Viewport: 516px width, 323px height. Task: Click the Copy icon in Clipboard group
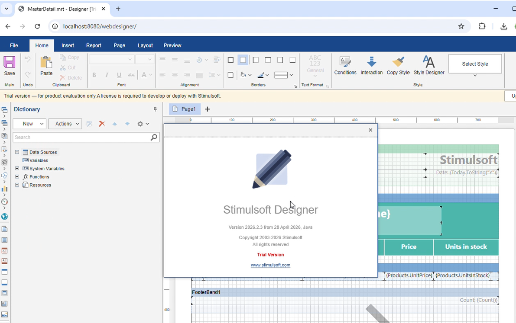coord(63,57)
